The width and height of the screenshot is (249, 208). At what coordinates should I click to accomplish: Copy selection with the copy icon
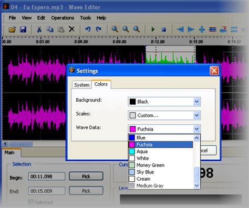click(50, 29)
